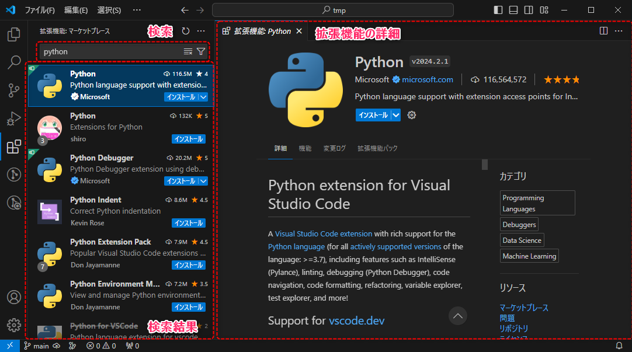Show errors and warnings in status bar

[101, 346]
